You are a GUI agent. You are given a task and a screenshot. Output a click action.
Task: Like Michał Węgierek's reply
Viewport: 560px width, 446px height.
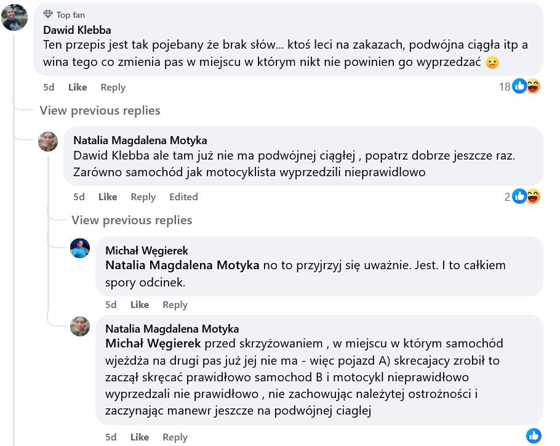pyautogui.click(x=140, y=305)
